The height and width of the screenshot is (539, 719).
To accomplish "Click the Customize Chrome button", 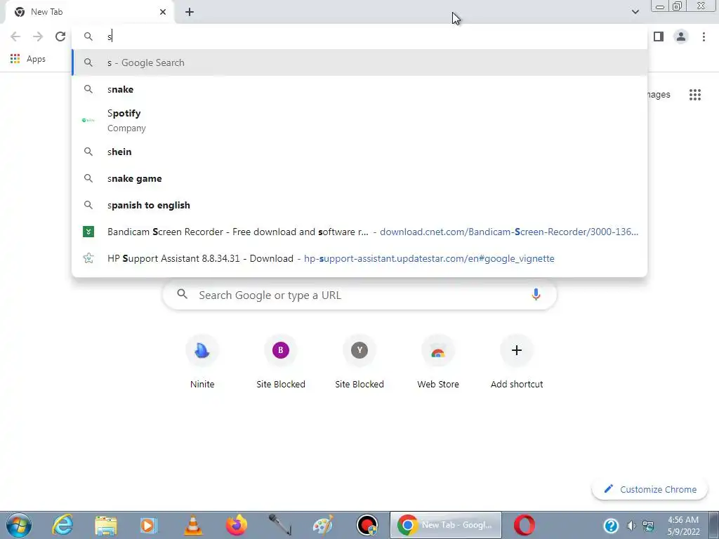I will point(650,489).
